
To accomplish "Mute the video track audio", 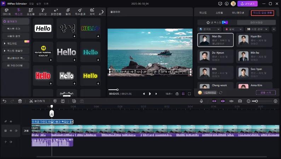I will (x=16, y=131).
